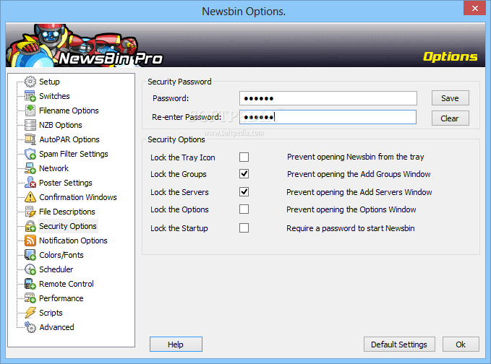Click the Security Options padlock icon

(30, 226)
